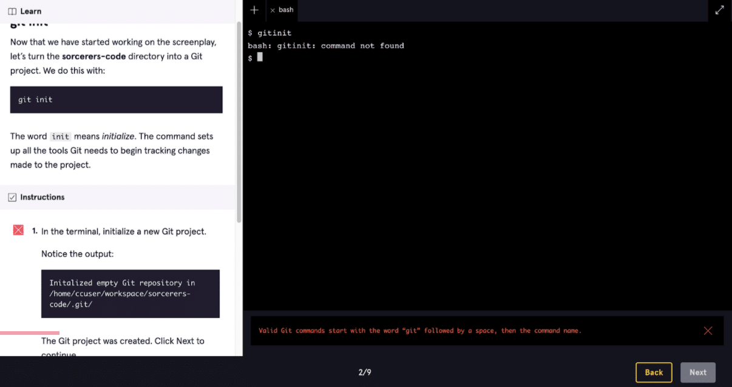Click the step 1 initialize Git project instruction
Viewport: 732px width, 387px height.
(x=124, y=231)
